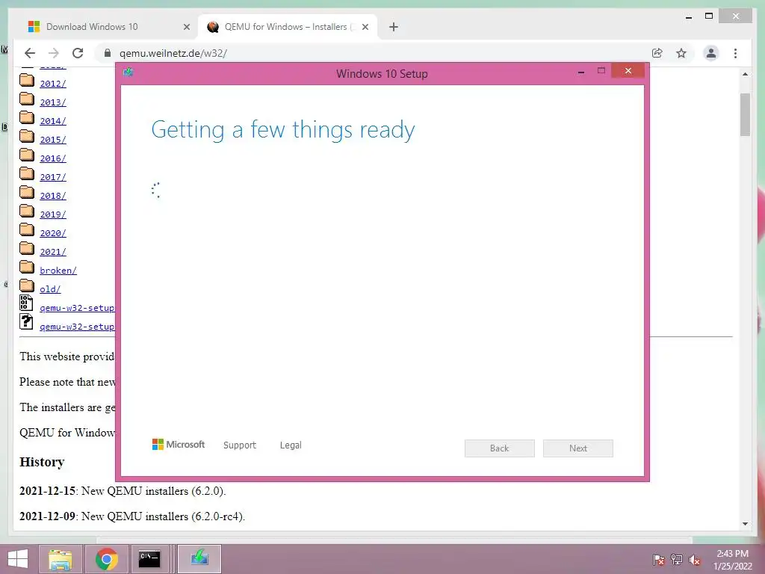765x574 pixels.
Task: Click the folder icon beside old/
Action: click(27, 286)
